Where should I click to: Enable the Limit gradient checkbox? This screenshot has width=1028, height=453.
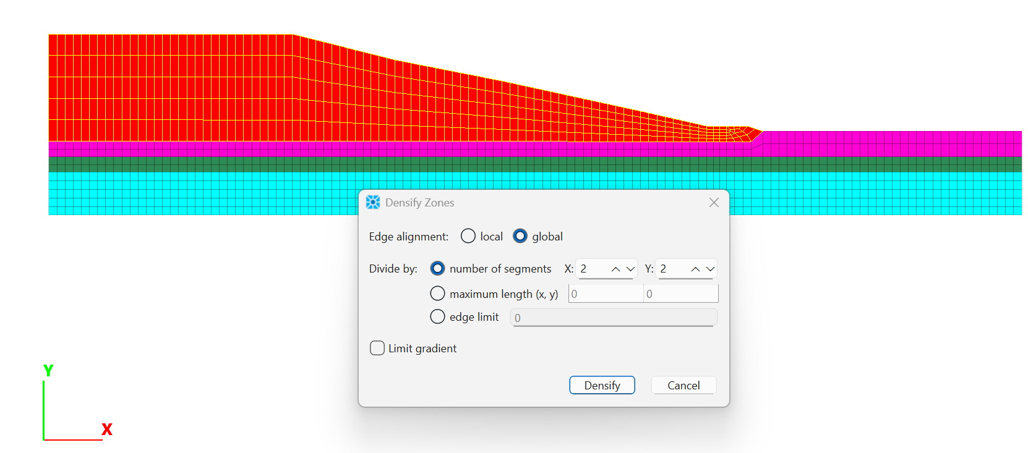point(377,348)
